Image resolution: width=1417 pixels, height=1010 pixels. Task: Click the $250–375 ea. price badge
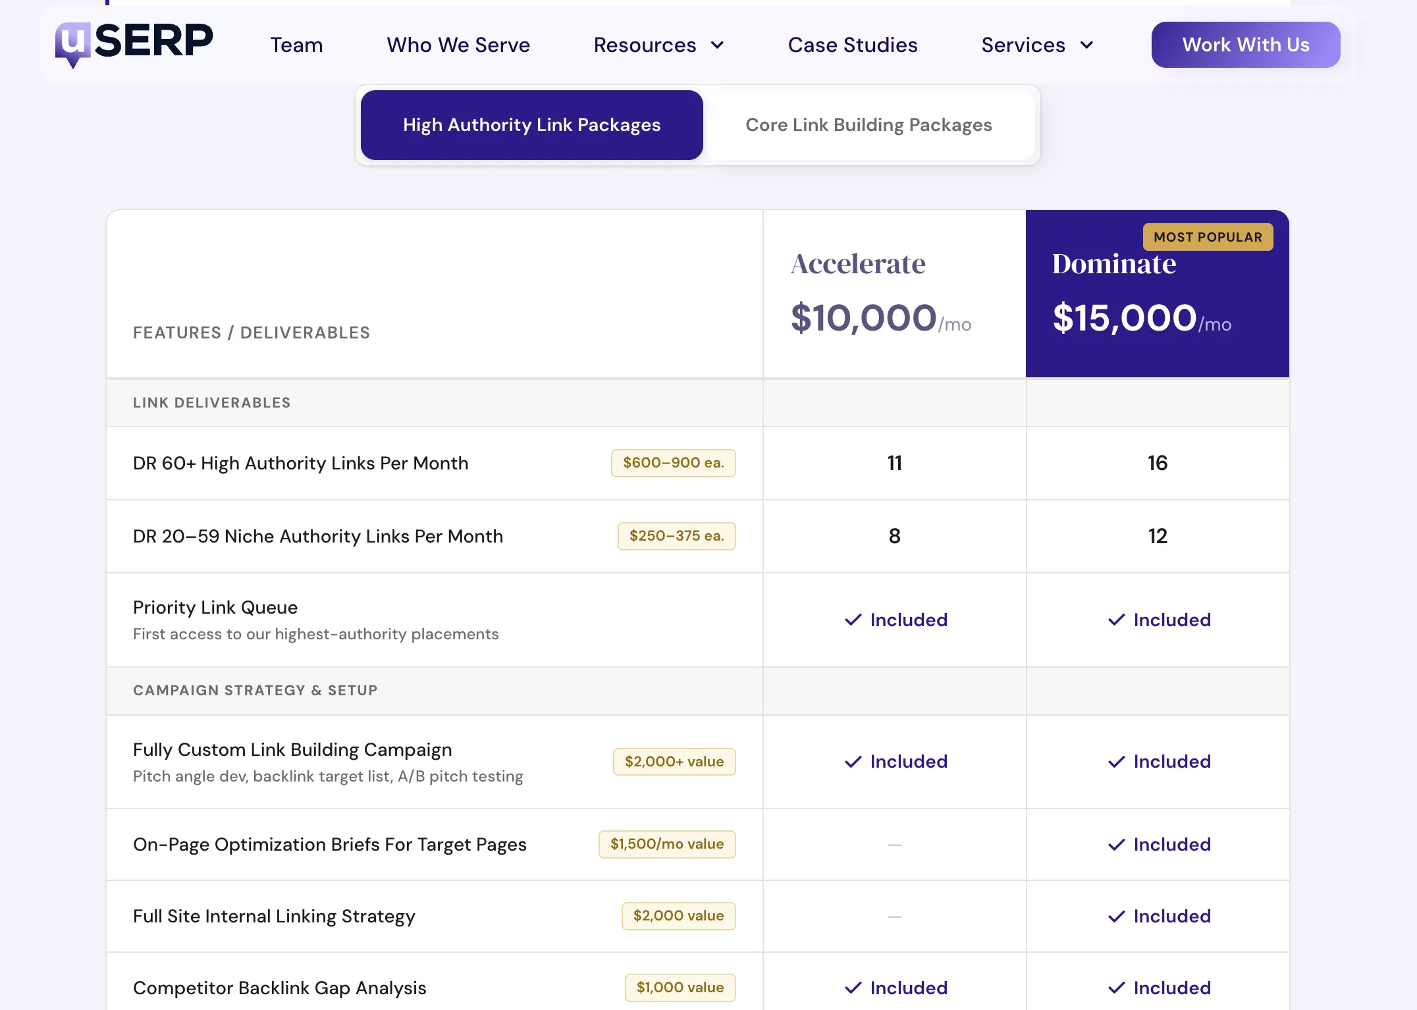(677, 536)
